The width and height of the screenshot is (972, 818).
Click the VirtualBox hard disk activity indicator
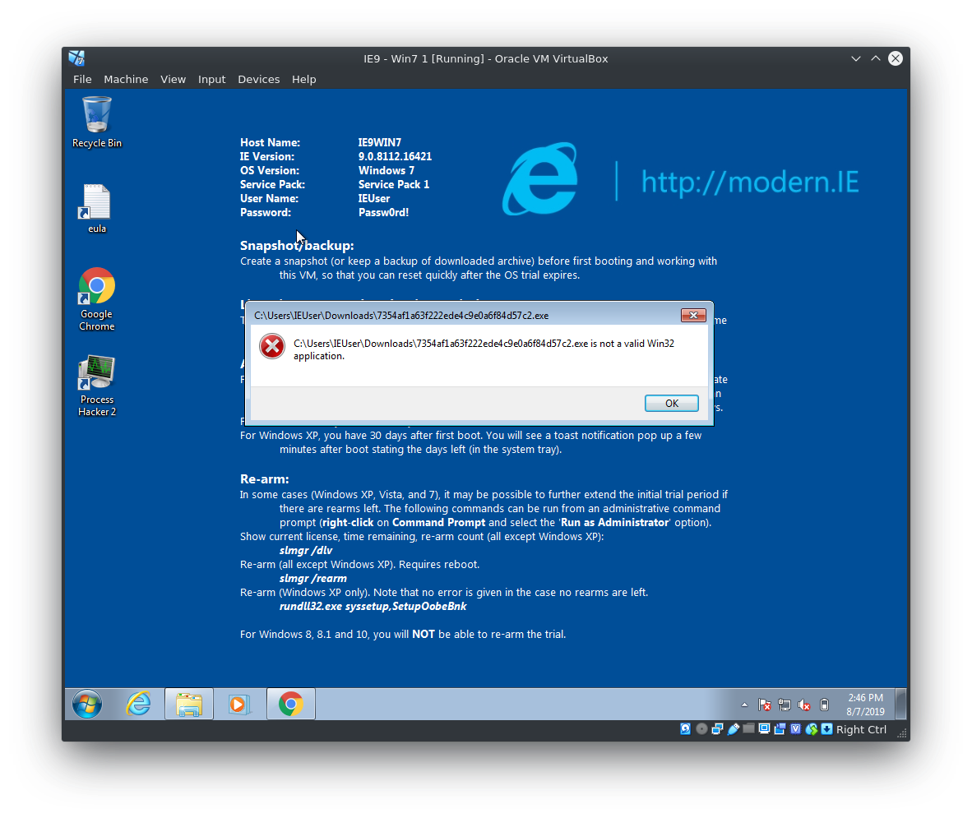click(686, 729)
